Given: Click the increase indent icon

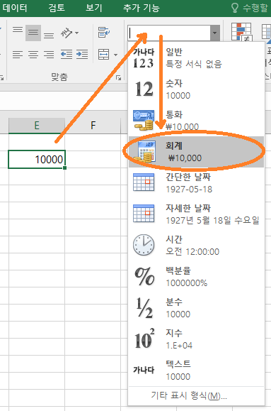Looking at the screenshot, I should (82, 54).
